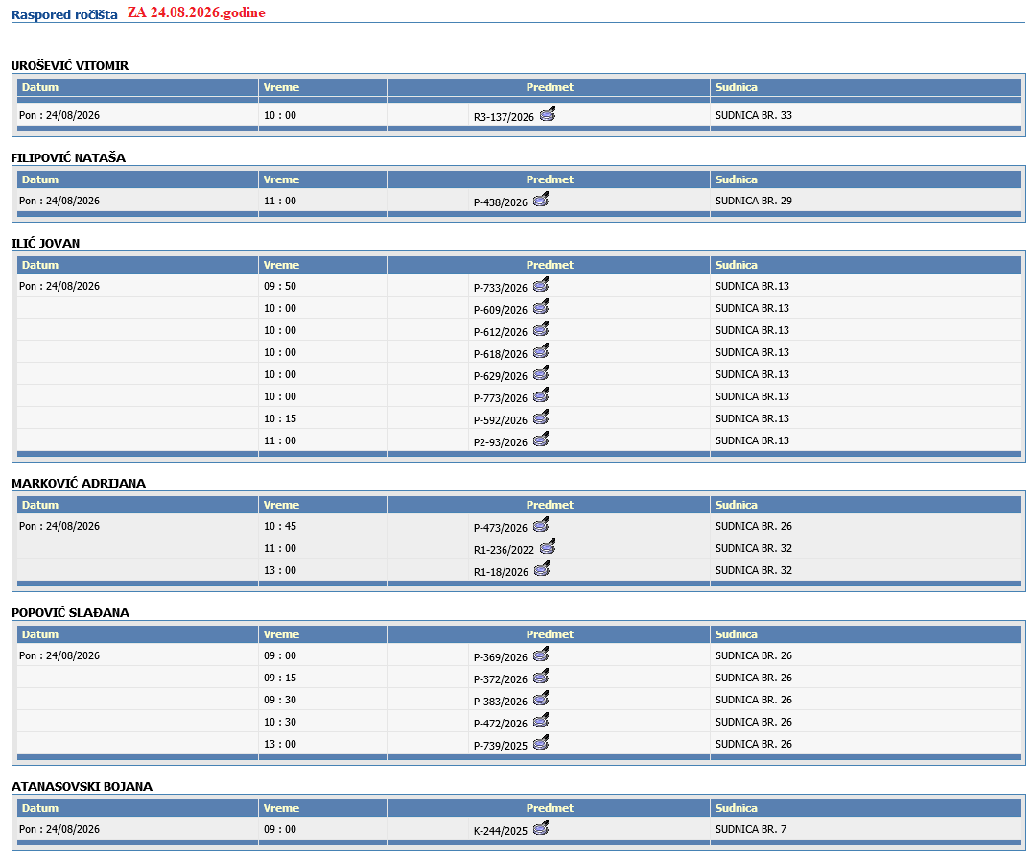Open case icon for P-592/2026

541,417
